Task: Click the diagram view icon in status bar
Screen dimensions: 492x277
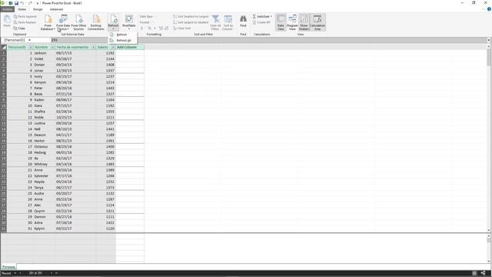Action: tap(484, 273)
